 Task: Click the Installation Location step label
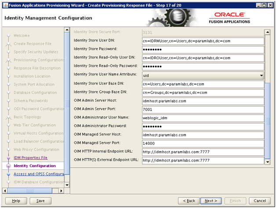32,76
